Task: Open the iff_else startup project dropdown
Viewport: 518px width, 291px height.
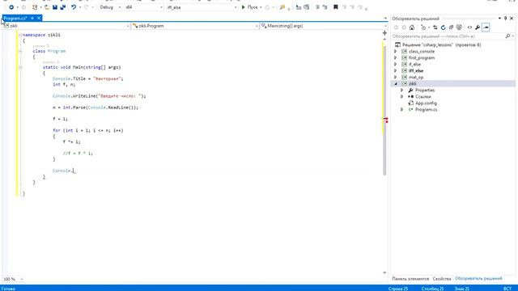Action: [x=202, y=7]
